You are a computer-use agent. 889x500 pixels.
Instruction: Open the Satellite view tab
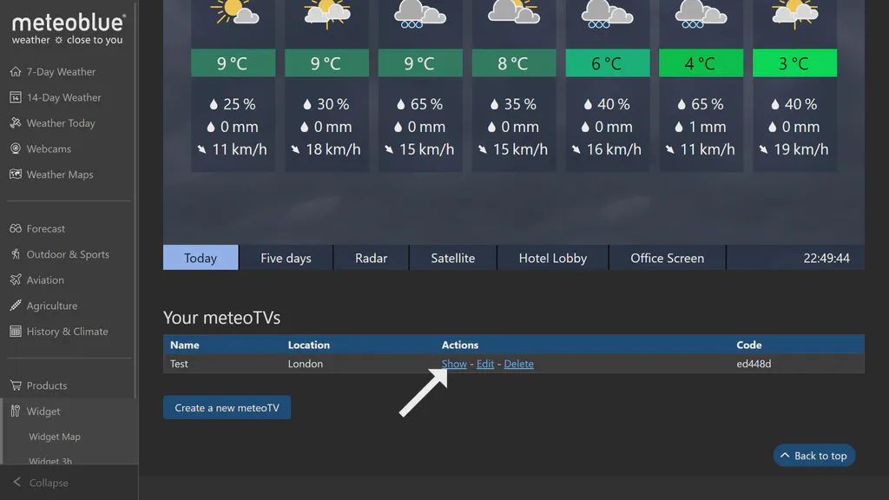452,258
